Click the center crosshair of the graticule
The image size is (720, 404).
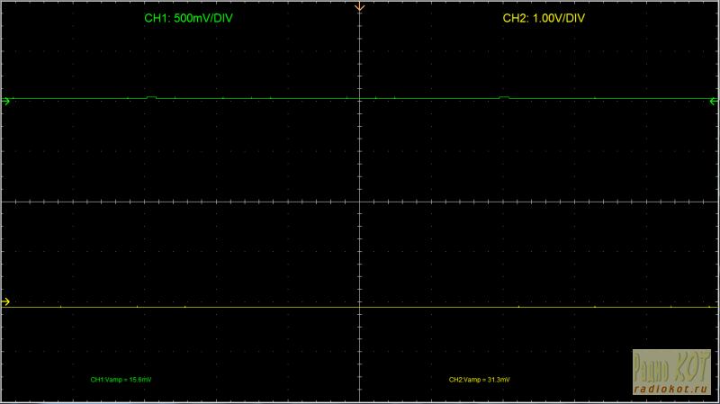click(360, 202)
